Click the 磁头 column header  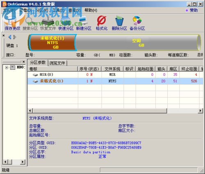click(x=162, y=69)
